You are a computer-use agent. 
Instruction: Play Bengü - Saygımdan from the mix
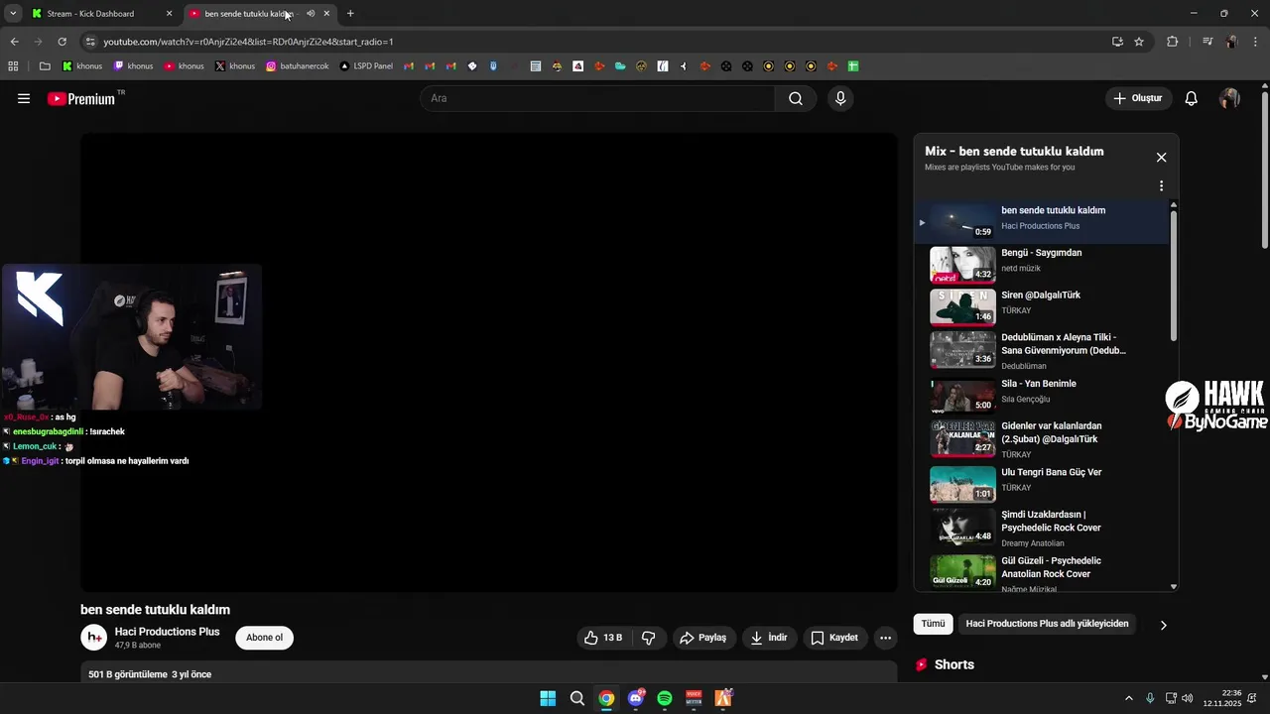point(1042,265)
